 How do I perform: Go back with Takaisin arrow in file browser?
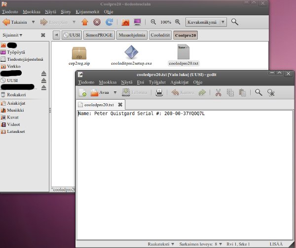click(15, 22)
